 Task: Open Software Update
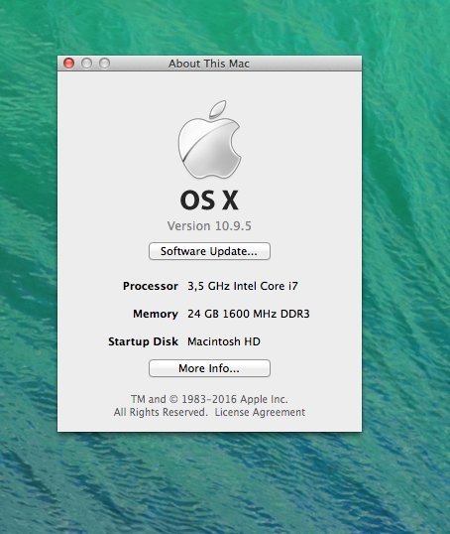coord(209,251)
